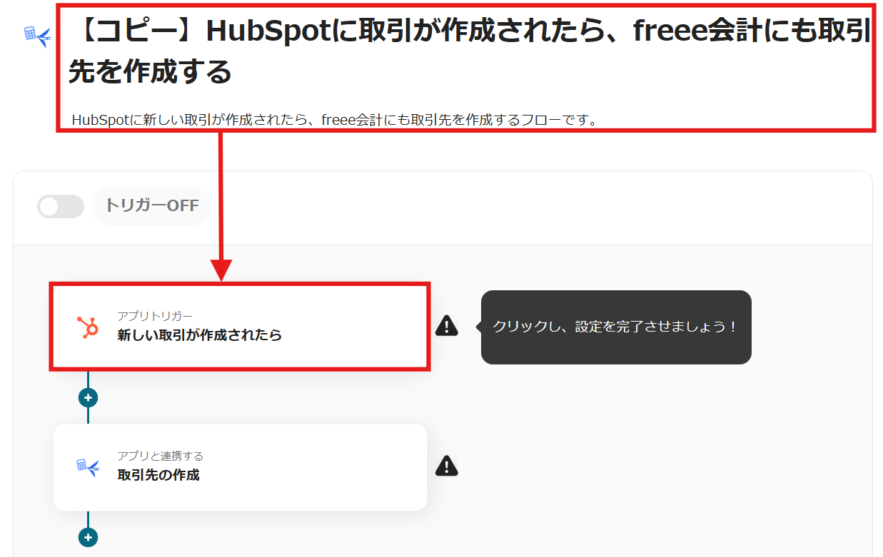Screen dimensions: 883x557
Task: Click the warning icon beside 取引先の作成 step
Action: 447,466
